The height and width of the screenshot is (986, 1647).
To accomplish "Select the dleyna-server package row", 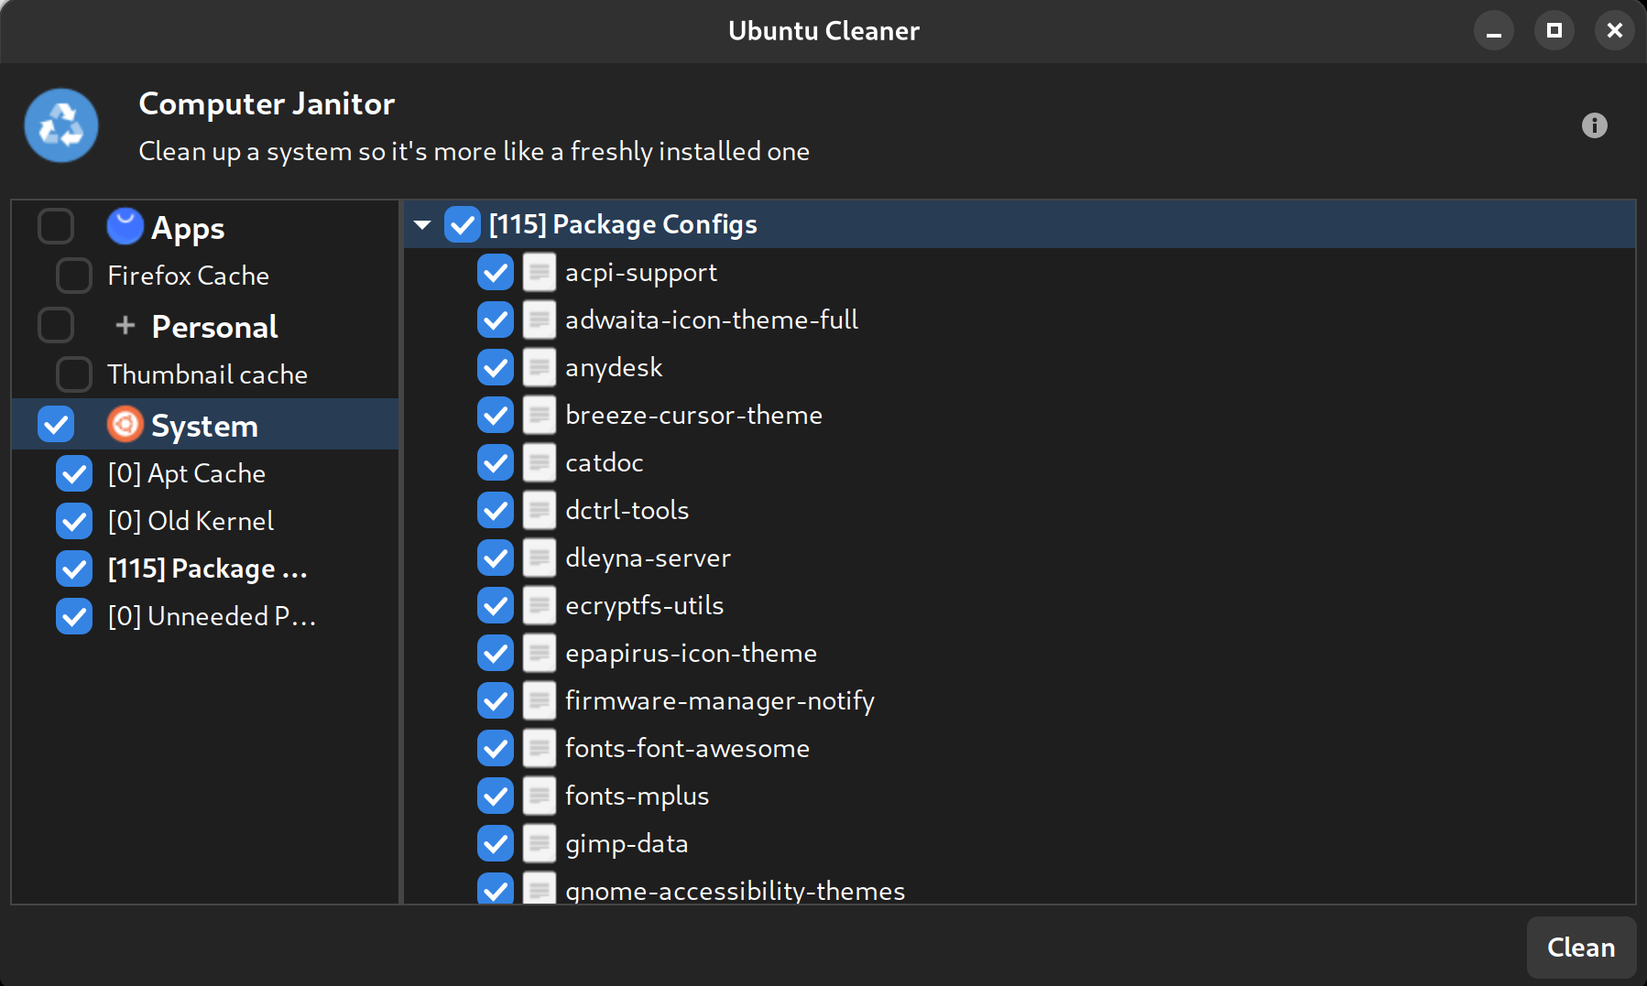I will click(x=648, y=558).
